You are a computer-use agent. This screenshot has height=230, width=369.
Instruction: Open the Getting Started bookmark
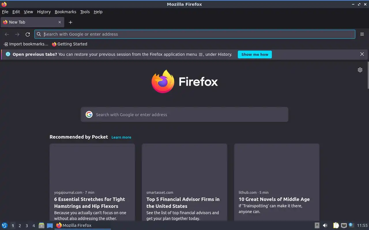pos(69,44)
